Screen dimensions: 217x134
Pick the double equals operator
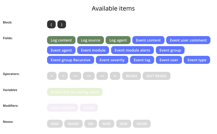tap(102, 76)
